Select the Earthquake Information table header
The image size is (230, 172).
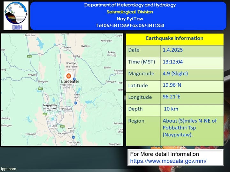coord(174,38)
